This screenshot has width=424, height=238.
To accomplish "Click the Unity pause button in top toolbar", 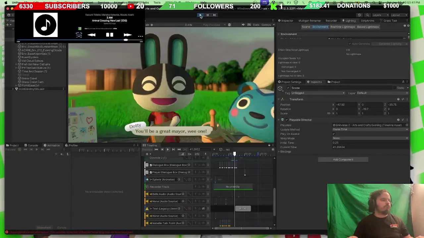I will point(207,15).
